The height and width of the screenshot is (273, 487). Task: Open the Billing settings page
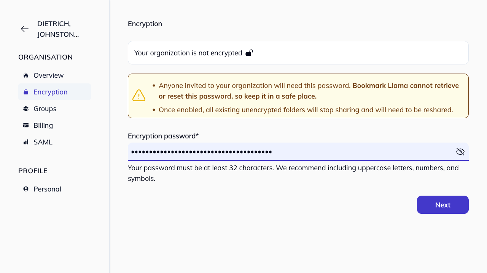[43, 125]
